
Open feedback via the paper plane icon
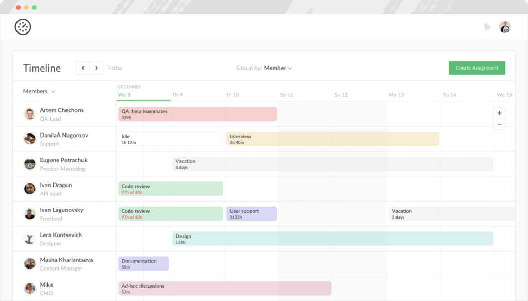tap(488, 26)
